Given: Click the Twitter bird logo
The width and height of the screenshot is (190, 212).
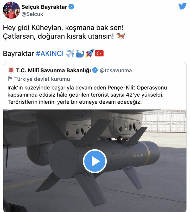Looking at the screenshot, I should 182,6.
